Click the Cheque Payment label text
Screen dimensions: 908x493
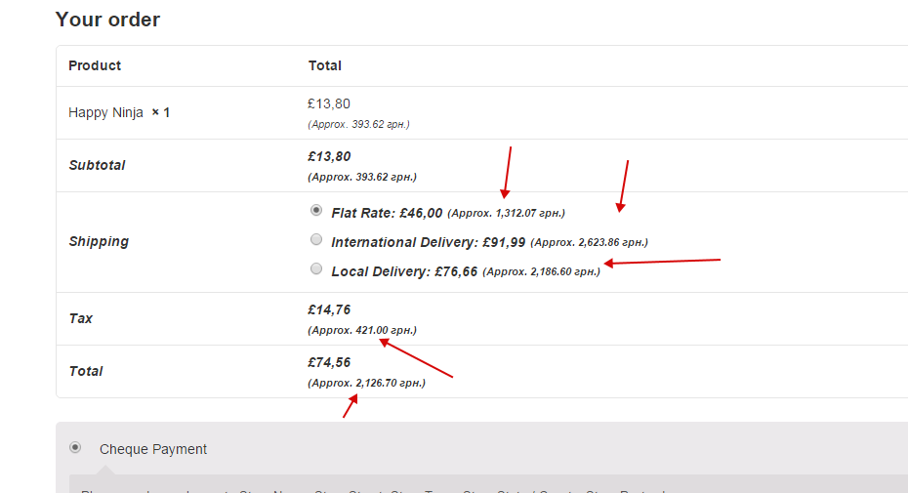(x=153, y=449)
